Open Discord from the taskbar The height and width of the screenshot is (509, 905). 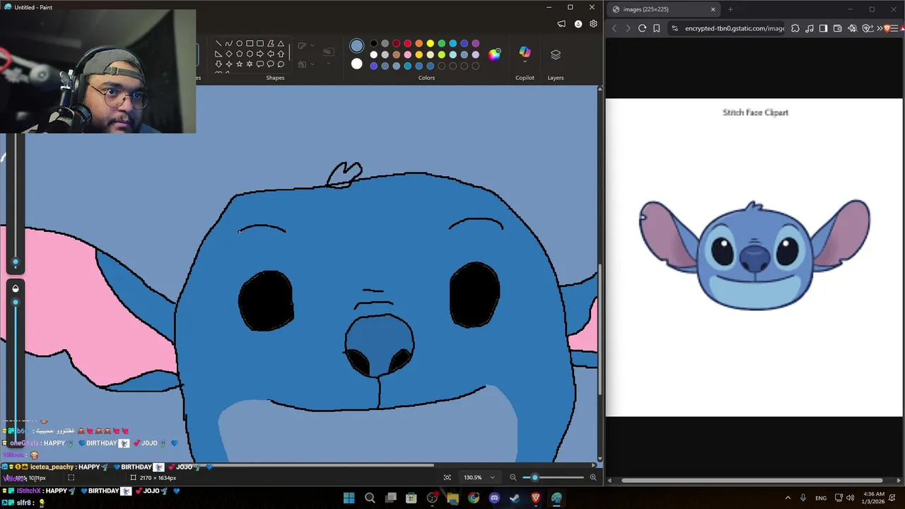point(494,498)
